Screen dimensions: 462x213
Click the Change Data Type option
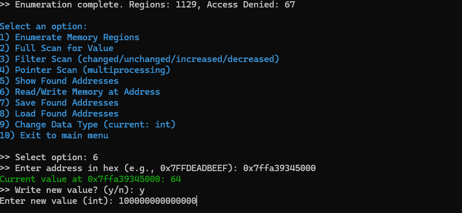point(88,124)
